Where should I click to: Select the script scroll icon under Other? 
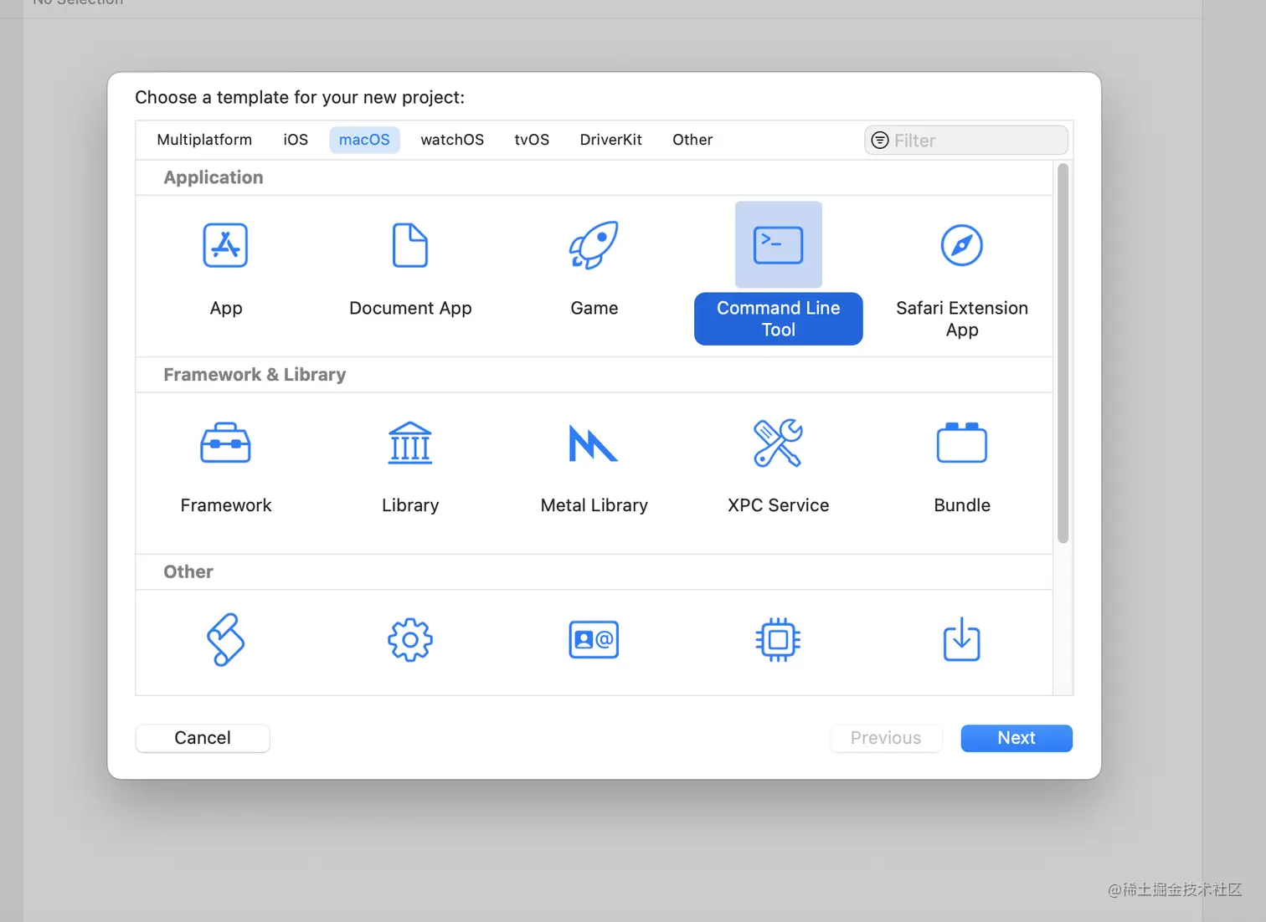(225, 640)
